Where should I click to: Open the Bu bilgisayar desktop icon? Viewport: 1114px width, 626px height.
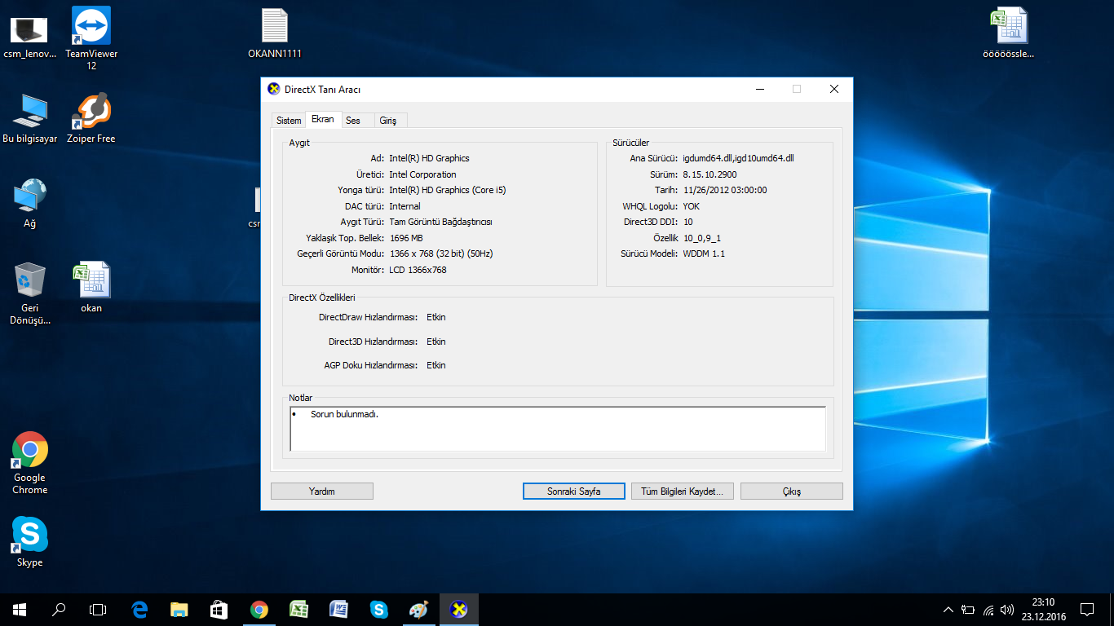[30, 119]
